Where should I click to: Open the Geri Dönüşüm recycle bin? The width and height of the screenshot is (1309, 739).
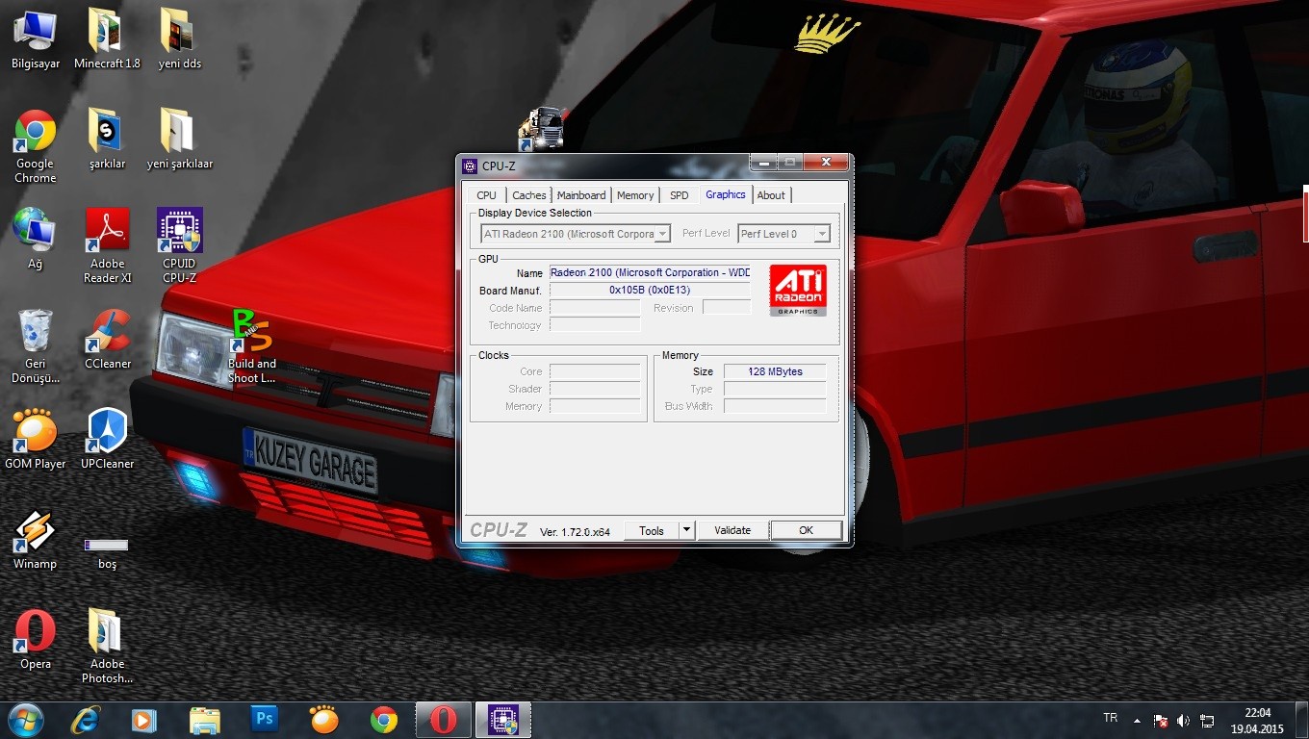tap(35, 346)
